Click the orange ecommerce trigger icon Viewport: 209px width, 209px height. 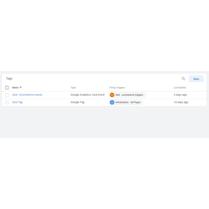click(112, 95)
